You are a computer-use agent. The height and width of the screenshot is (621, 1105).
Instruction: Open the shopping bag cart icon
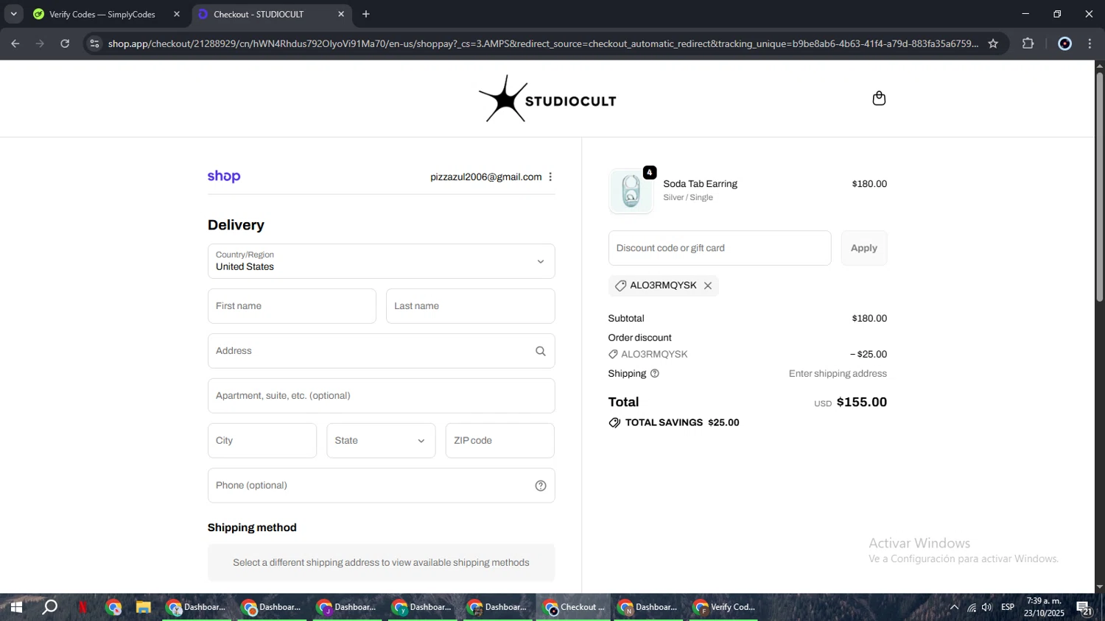pyautogui.click(x=879, y=99)
